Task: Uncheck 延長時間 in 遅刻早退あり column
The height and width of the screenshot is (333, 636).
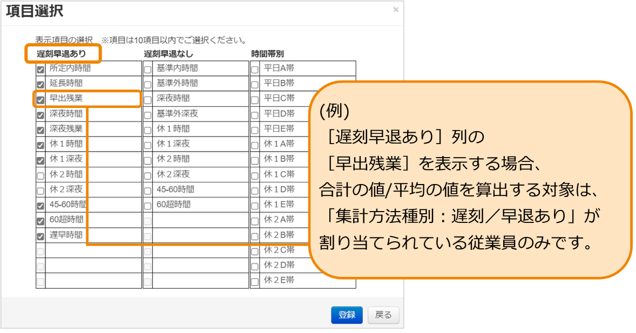Action: click(39, 83)
